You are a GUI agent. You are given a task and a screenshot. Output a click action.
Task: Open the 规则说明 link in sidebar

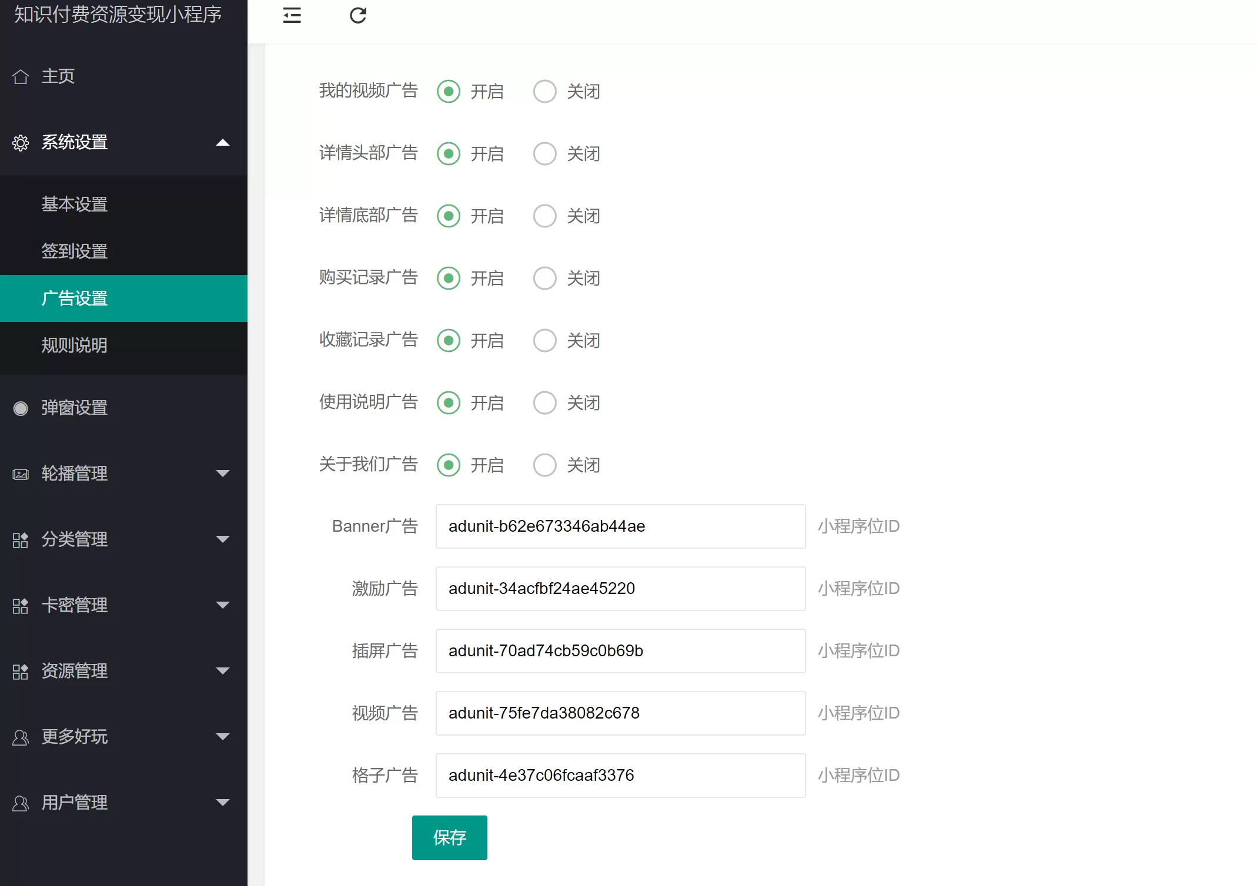(75, 345)
